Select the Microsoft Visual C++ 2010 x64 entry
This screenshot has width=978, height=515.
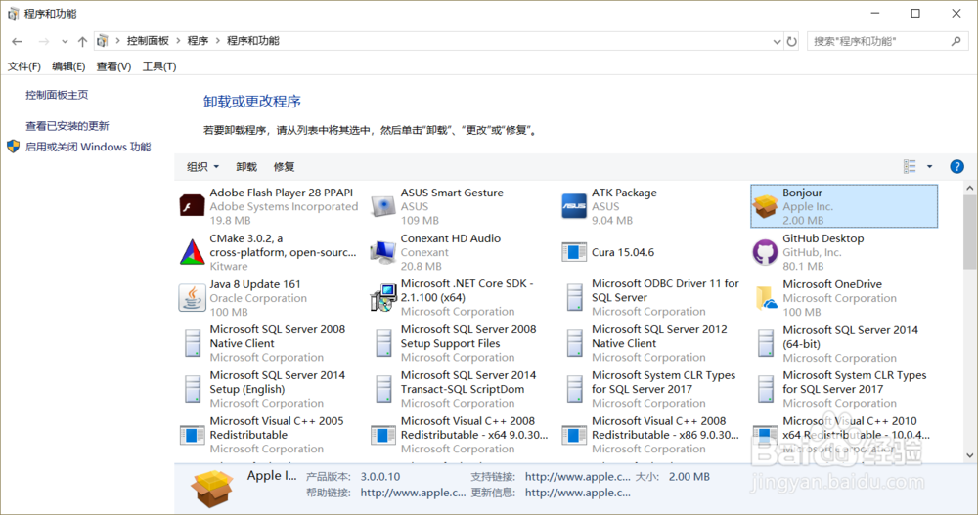[x=843, y=435]
